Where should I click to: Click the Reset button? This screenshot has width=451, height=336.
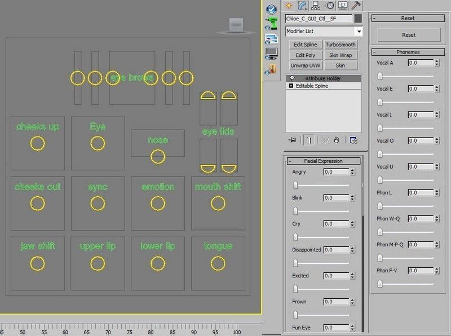tap(409, 35)
